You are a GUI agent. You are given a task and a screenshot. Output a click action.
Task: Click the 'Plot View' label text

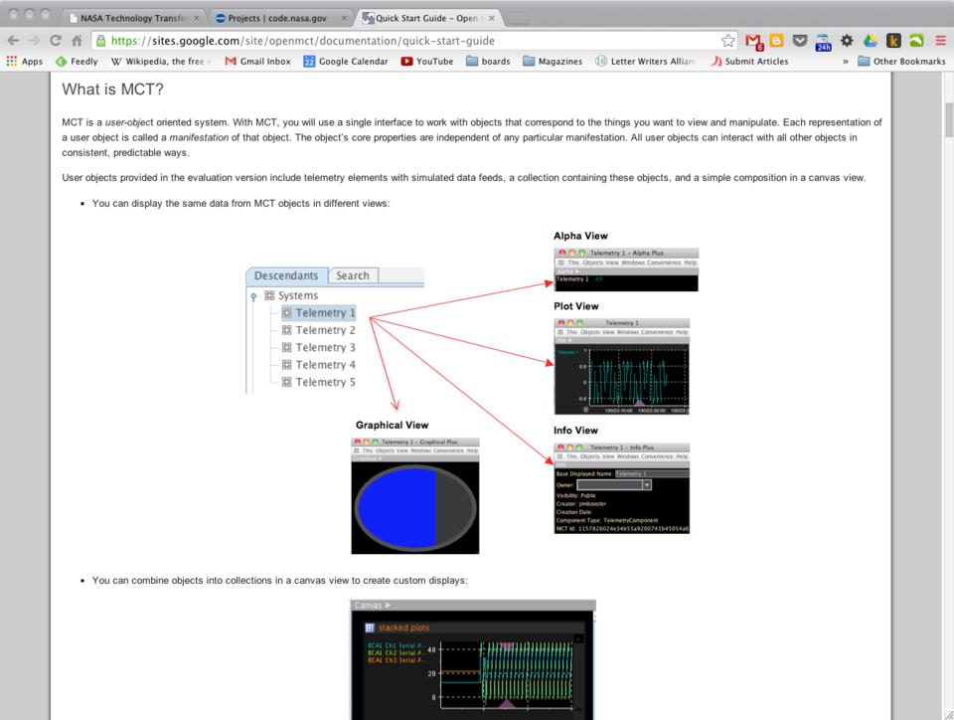click(x=576, y=306)
